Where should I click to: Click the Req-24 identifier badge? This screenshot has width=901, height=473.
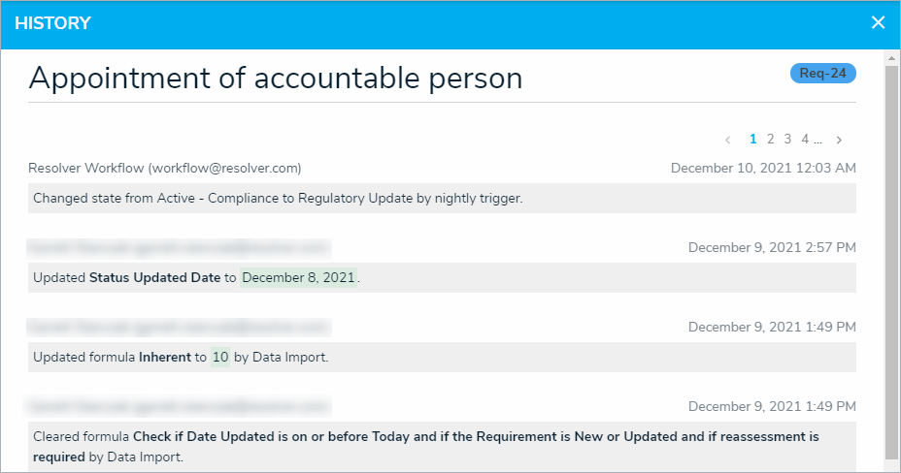click(x=822, y=74)
